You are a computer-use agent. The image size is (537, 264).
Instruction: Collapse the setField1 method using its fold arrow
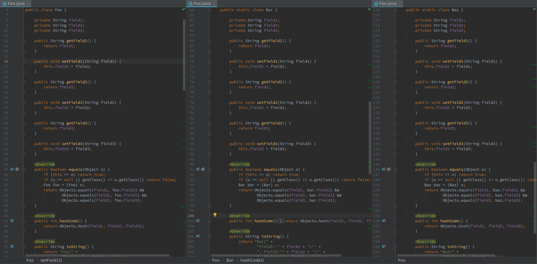coord(23,61)
